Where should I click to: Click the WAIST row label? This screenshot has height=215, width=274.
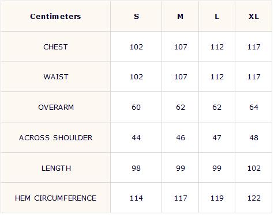(56, 77)
